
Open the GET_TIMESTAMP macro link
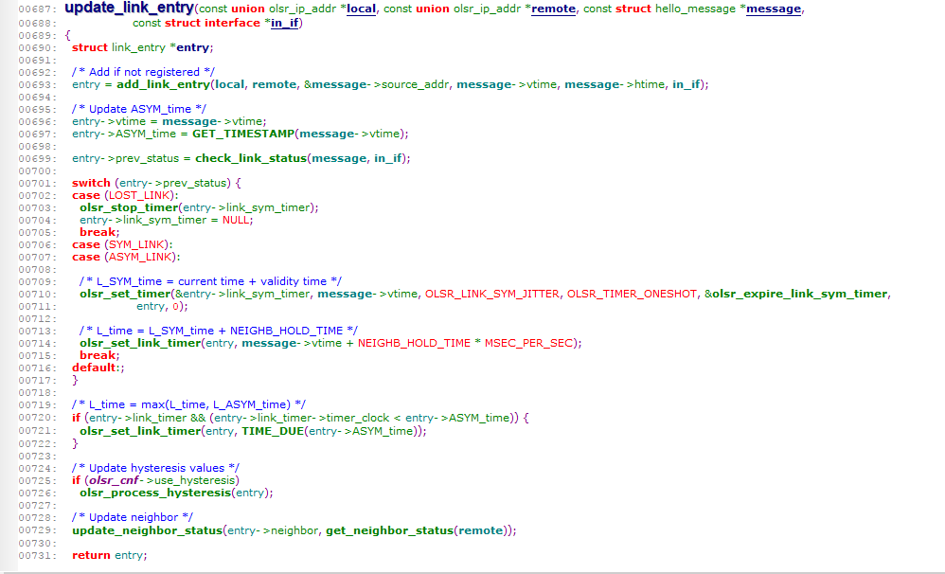tap(243, 134)
